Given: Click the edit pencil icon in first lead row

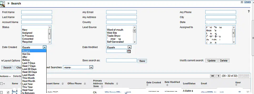Looking at the screenshot, I should pyautogui.click(x=8, y=92).
